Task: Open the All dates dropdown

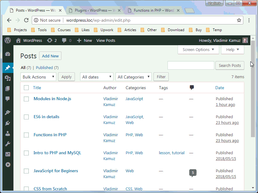Action: click(97, 77)
